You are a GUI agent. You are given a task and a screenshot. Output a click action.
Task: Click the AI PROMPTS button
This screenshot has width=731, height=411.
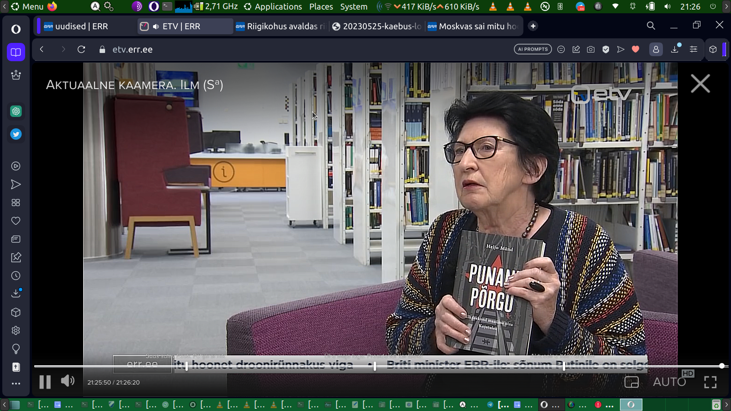click(533, 49)
